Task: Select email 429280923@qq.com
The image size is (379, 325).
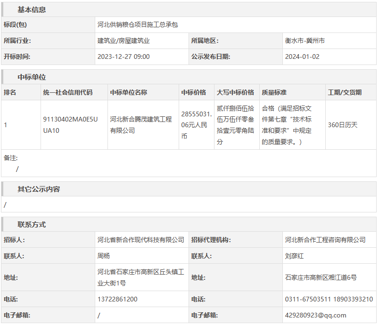Action: (316, 315)
